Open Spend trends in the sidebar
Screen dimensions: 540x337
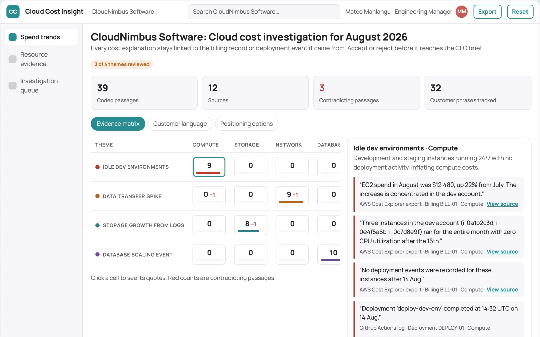41,37
